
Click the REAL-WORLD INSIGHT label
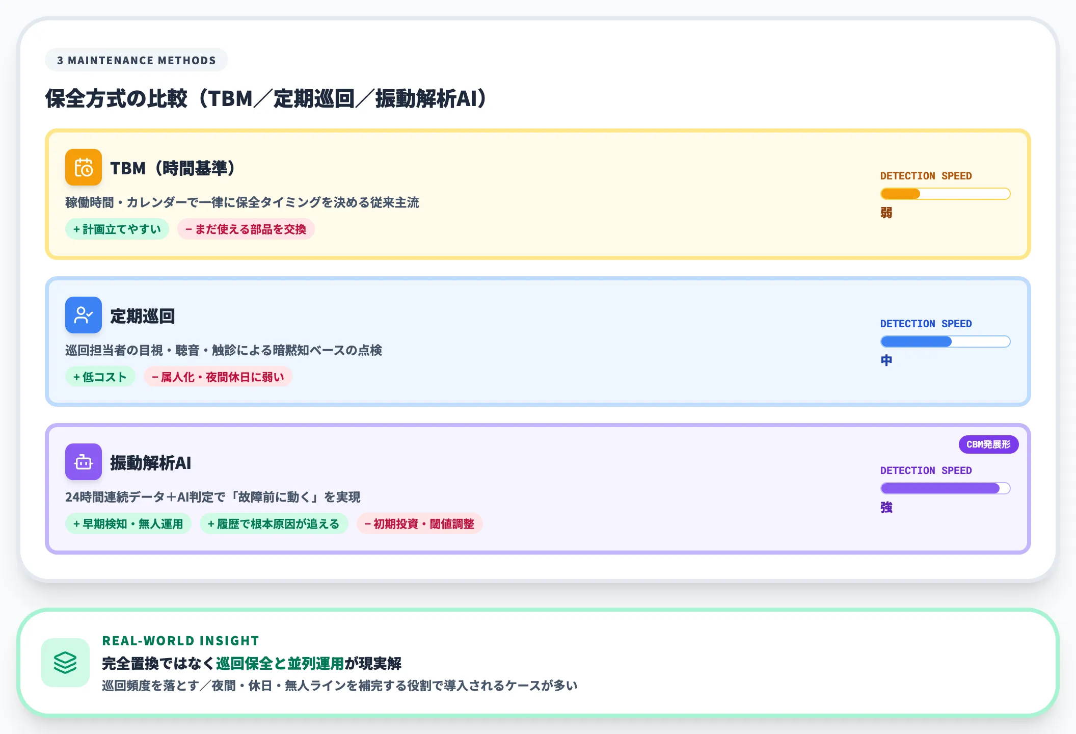(x=181, y=641)
